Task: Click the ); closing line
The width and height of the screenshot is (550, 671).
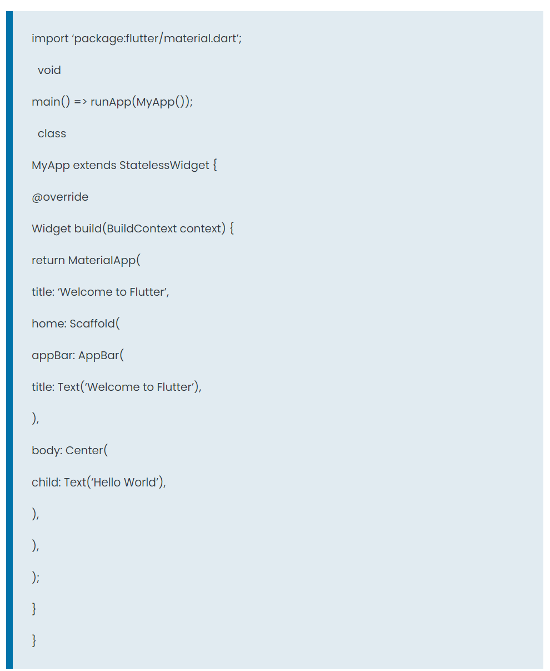Action: click(36, 578)
